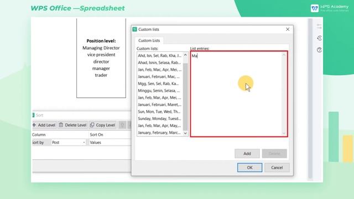
Task: Select the 'Jan, Feb, Mar, Apr, Mei' list
Action: [x=160, y=97]
